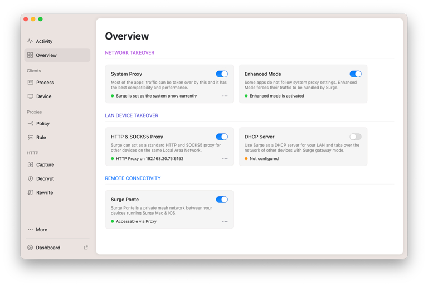Enable the DHCP Server switch

pos(356,137)
